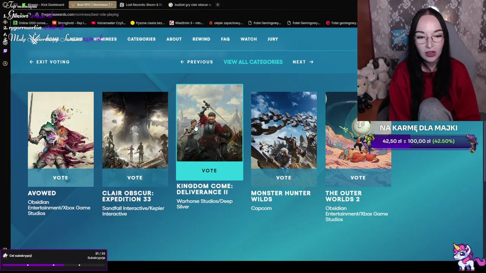486x273 pixels.
Task: Vote for Avowed
Action: coord(60,177)
